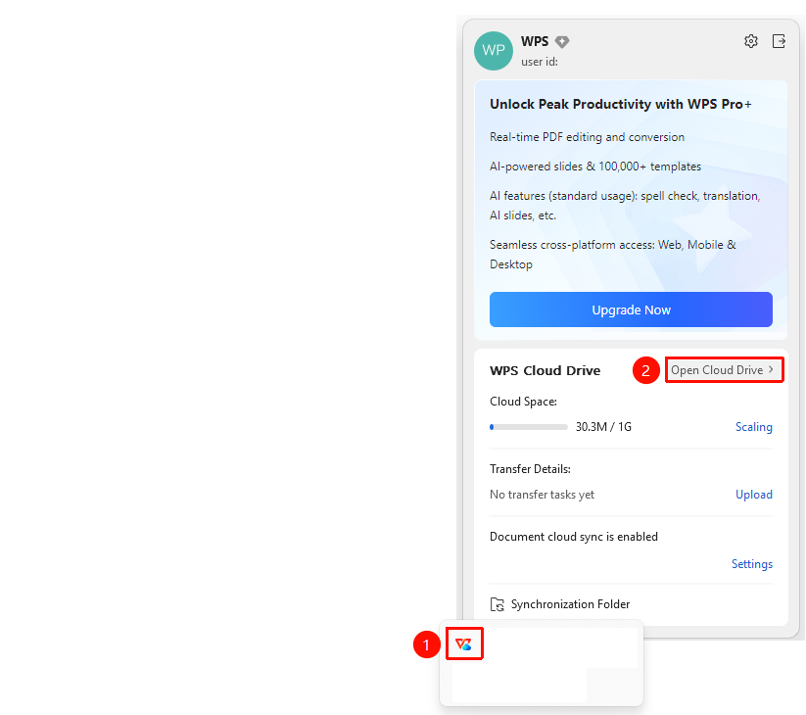This screenshot has width=806, height=715.
Task: Click the 'Unlock Peak Productivity with WPS Pro+' heading
Action: click(x=621, y=105)
